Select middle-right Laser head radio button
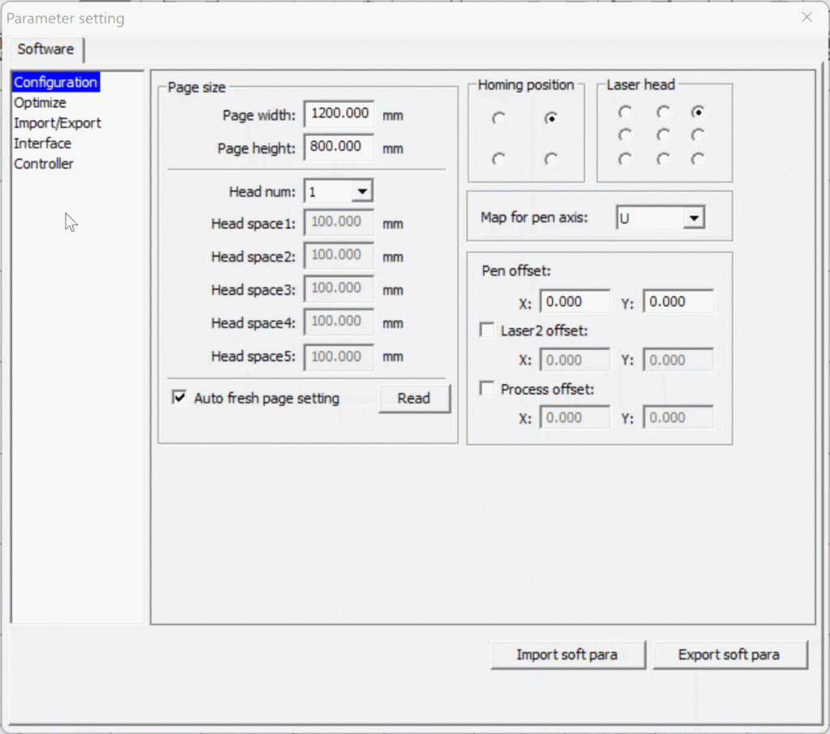830x734 pixels. (698, 135)
